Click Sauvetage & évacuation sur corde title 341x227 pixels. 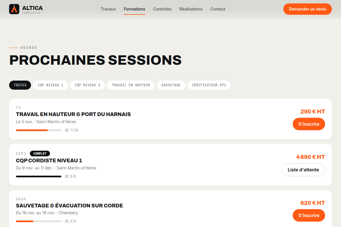click(69, 206)
